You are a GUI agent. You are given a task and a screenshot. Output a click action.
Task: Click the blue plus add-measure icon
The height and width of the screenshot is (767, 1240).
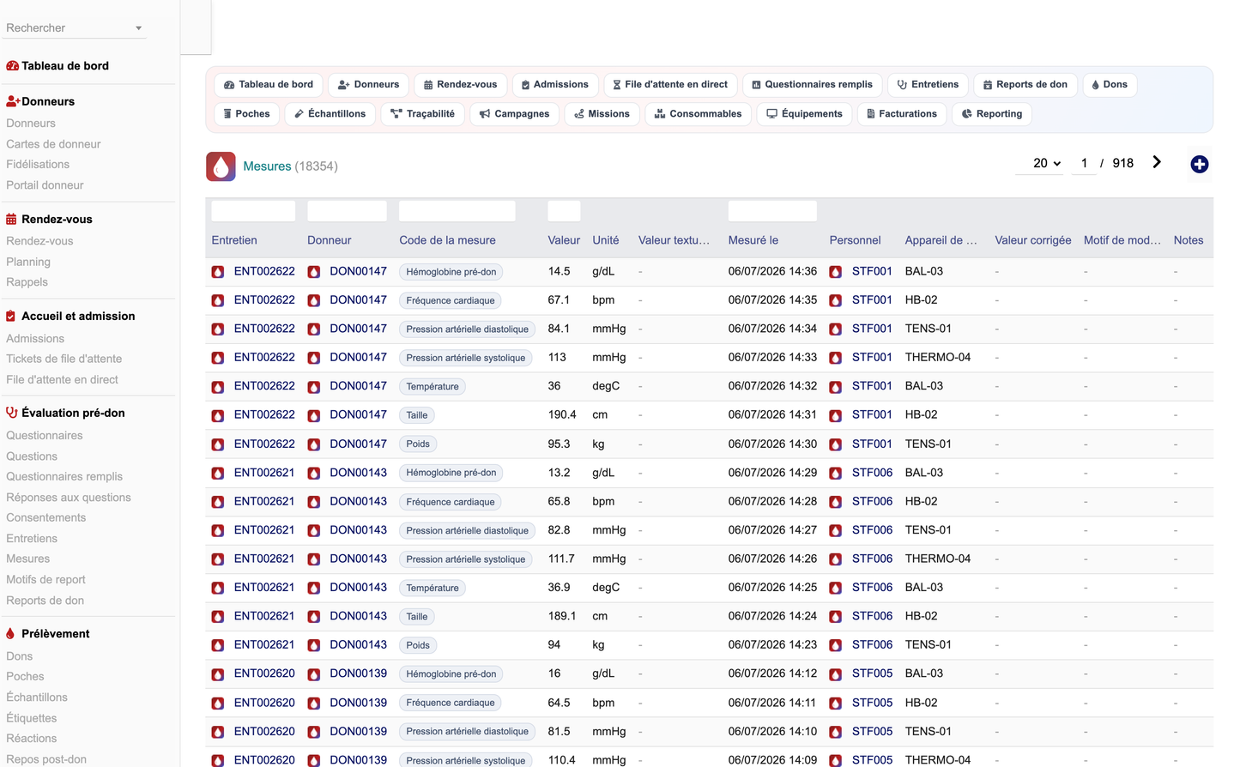click(x=1199, y=164)
